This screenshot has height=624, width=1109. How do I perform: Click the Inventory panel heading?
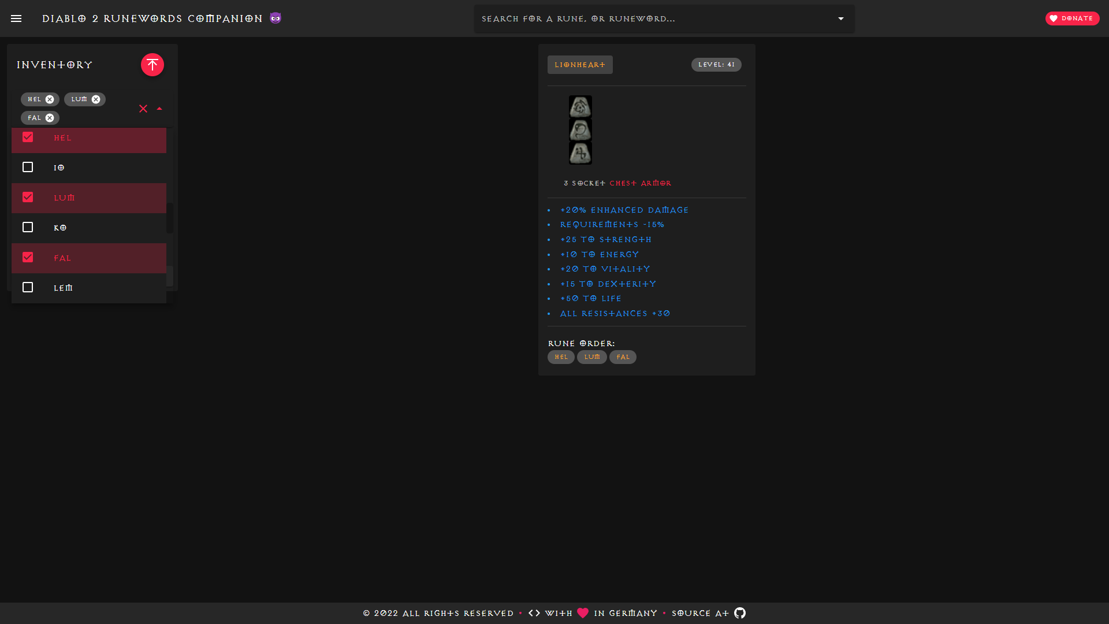click(54, 65)
